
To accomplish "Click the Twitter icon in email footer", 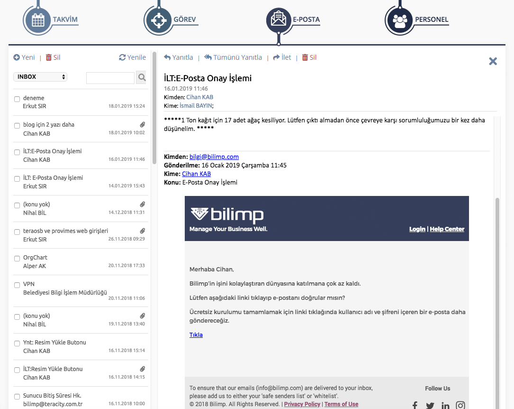I will click(x=430, y=406).
